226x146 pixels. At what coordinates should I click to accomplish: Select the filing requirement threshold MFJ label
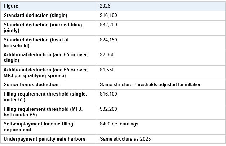click(x=43, y=112)
